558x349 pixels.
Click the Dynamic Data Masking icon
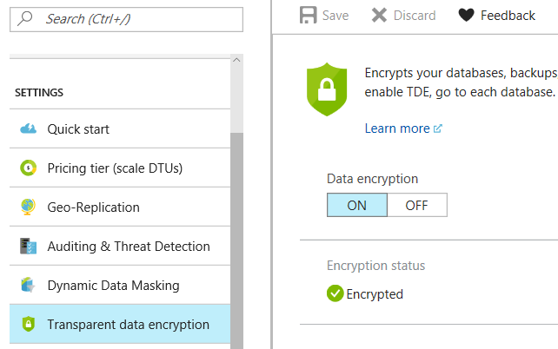(x=28, y=286)
